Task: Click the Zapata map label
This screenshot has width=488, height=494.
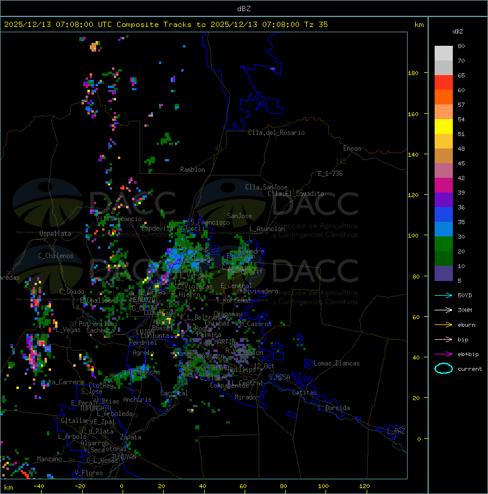Action: pos(130,437)
